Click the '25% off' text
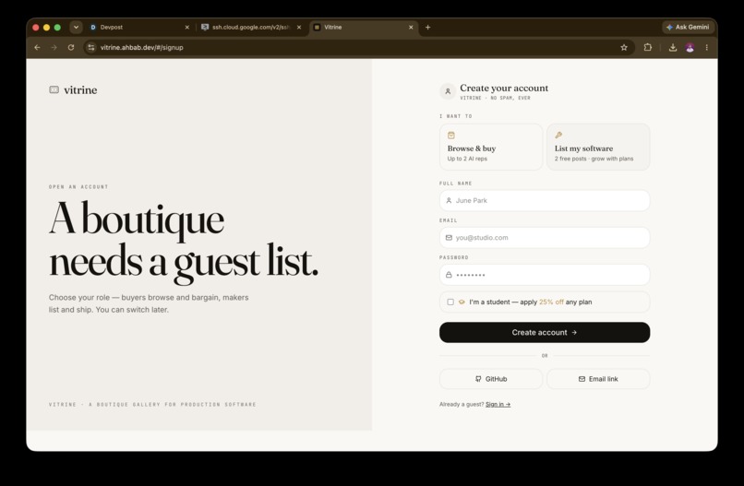This screenshot has width=744, height=486. [551, 302]
